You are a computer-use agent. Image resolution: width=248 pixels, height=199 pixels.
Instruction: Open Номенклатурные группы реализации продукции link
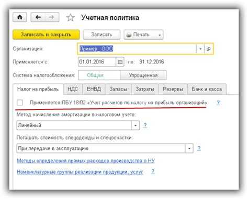80,172
